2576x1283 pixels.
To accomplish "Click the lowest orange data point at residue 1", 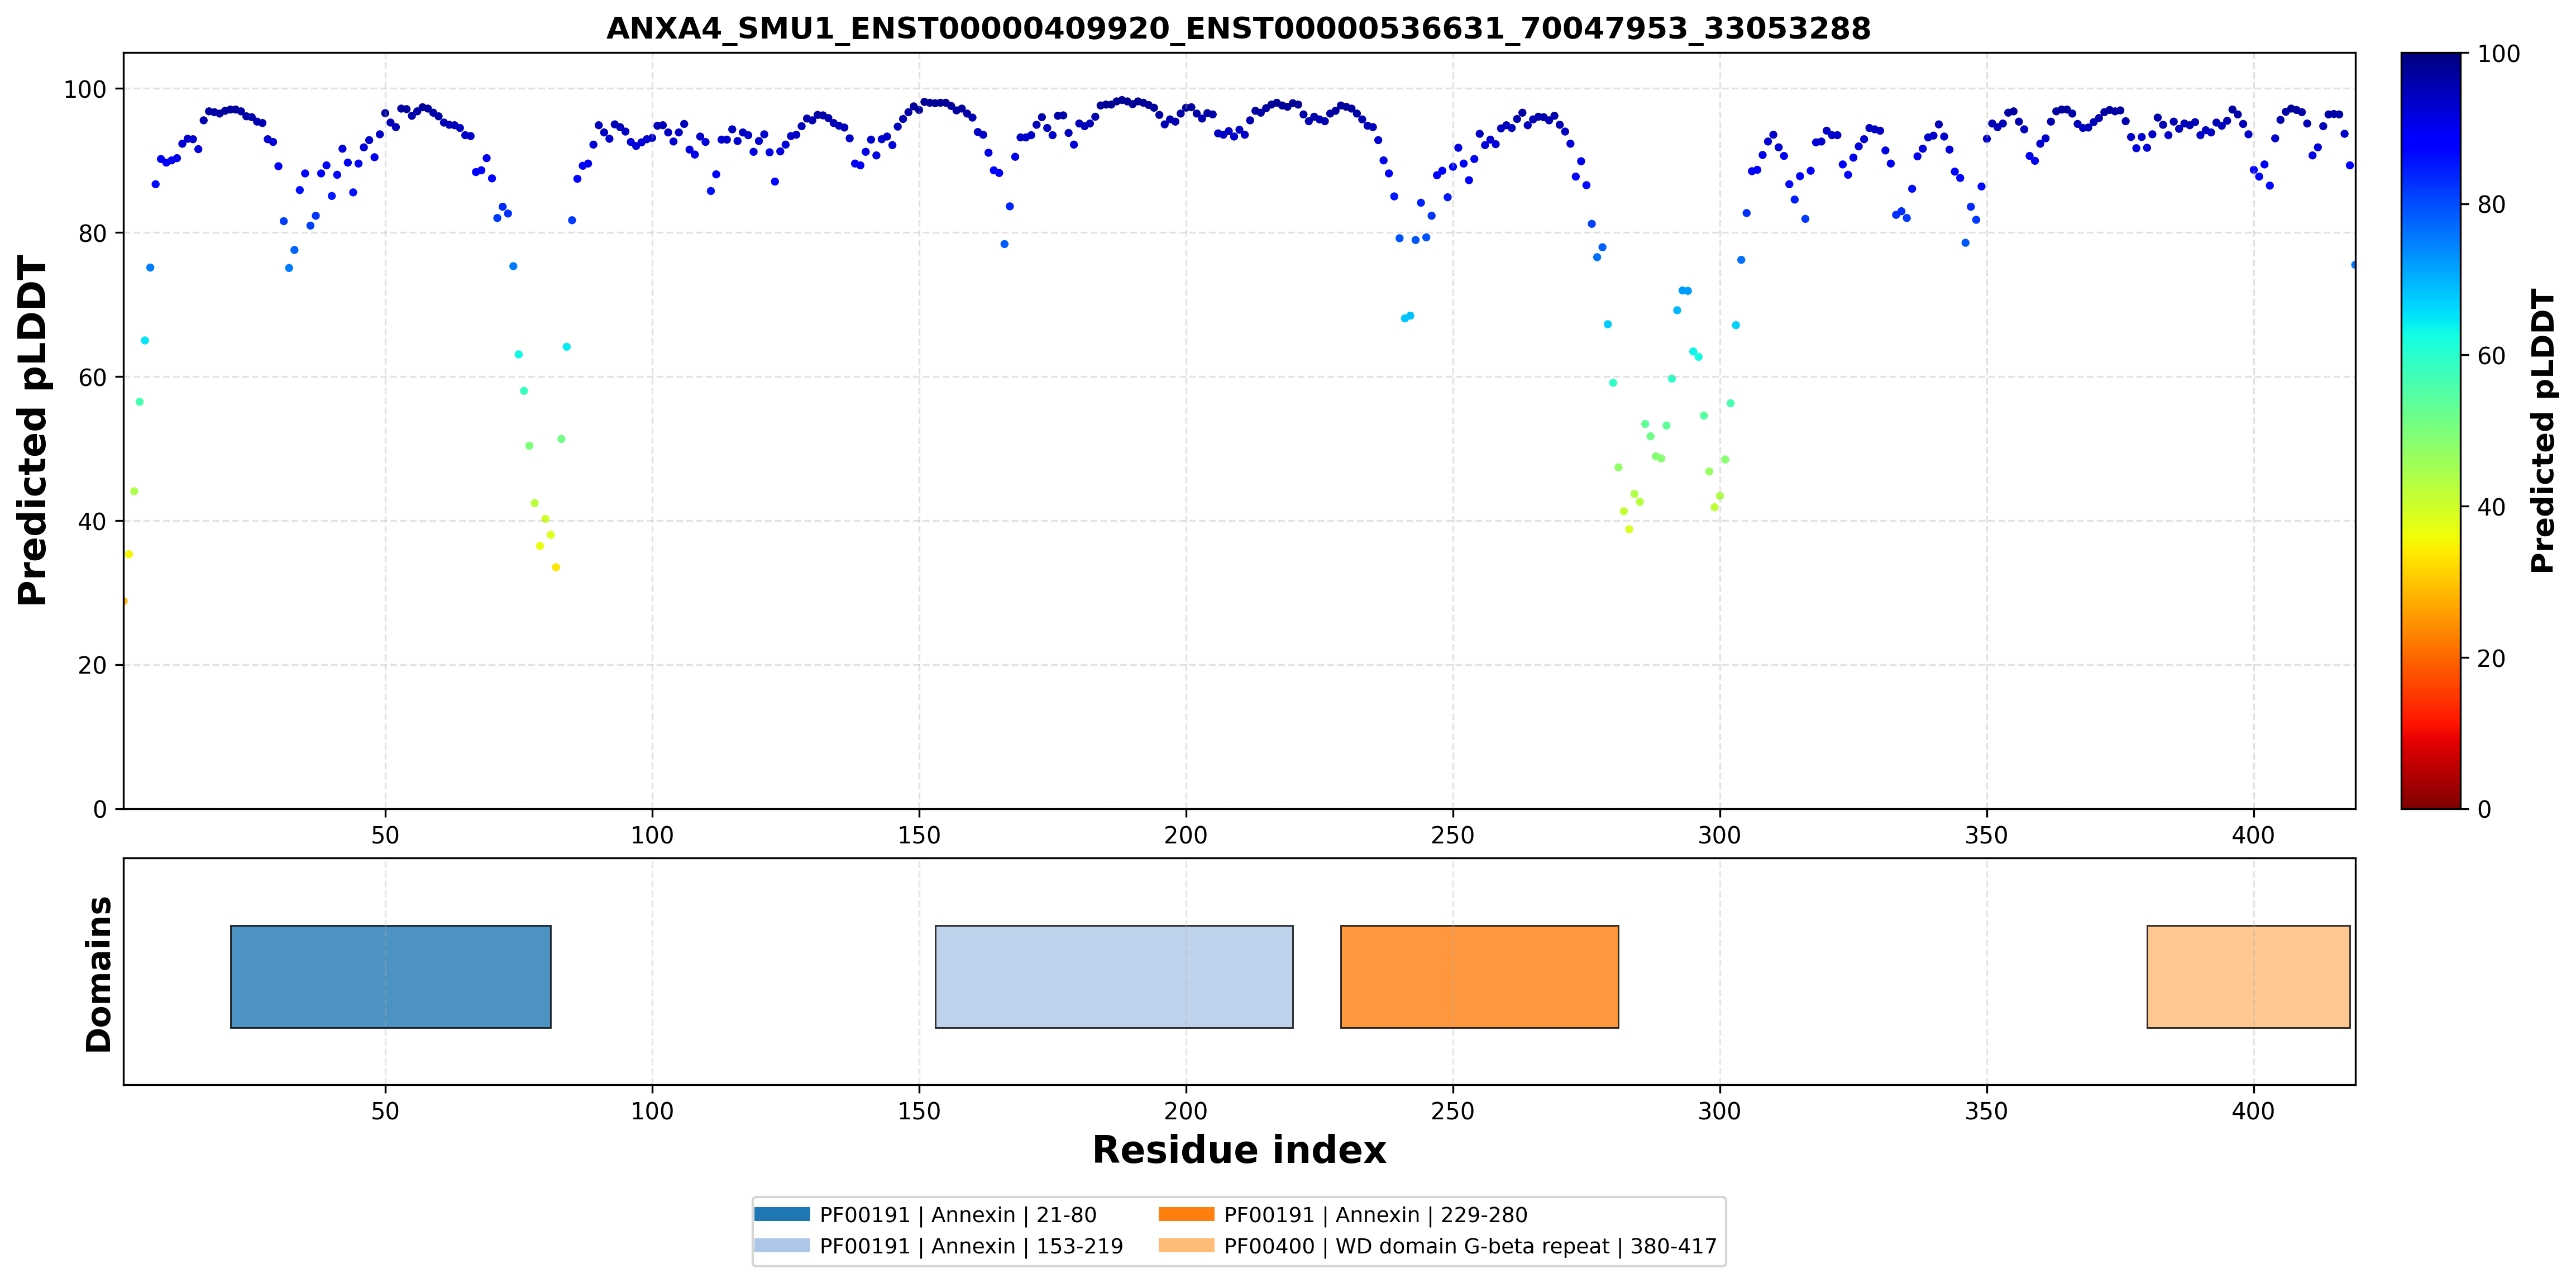I will point(124,601).
